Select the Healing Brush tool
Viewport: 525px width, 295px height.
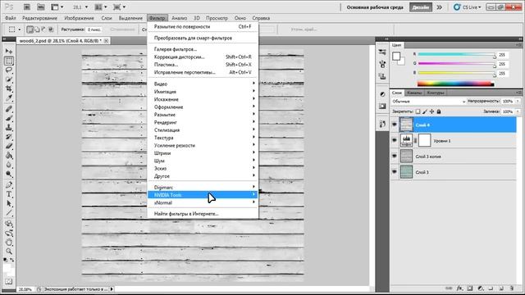pyautogui.click(x=9, y=109)
